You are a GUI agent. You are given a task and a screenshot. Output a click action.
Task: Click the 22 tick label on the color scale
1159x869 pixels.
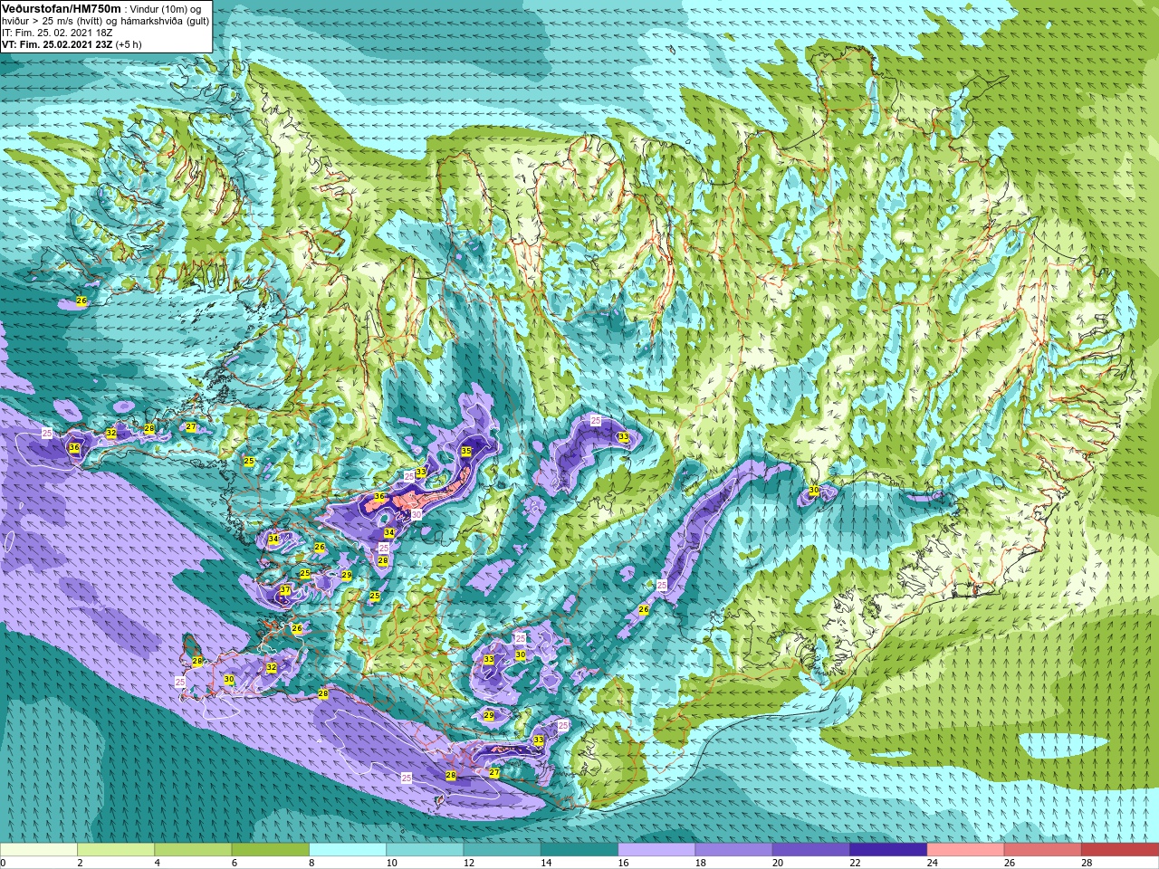[855, 863]
